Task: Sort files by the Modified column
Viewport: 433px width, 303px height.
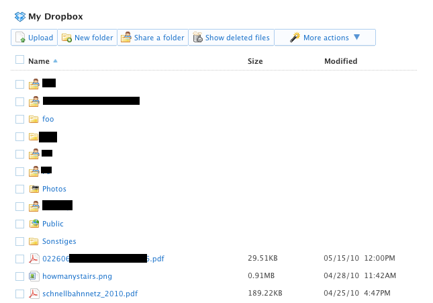Action: click(340, 61)
